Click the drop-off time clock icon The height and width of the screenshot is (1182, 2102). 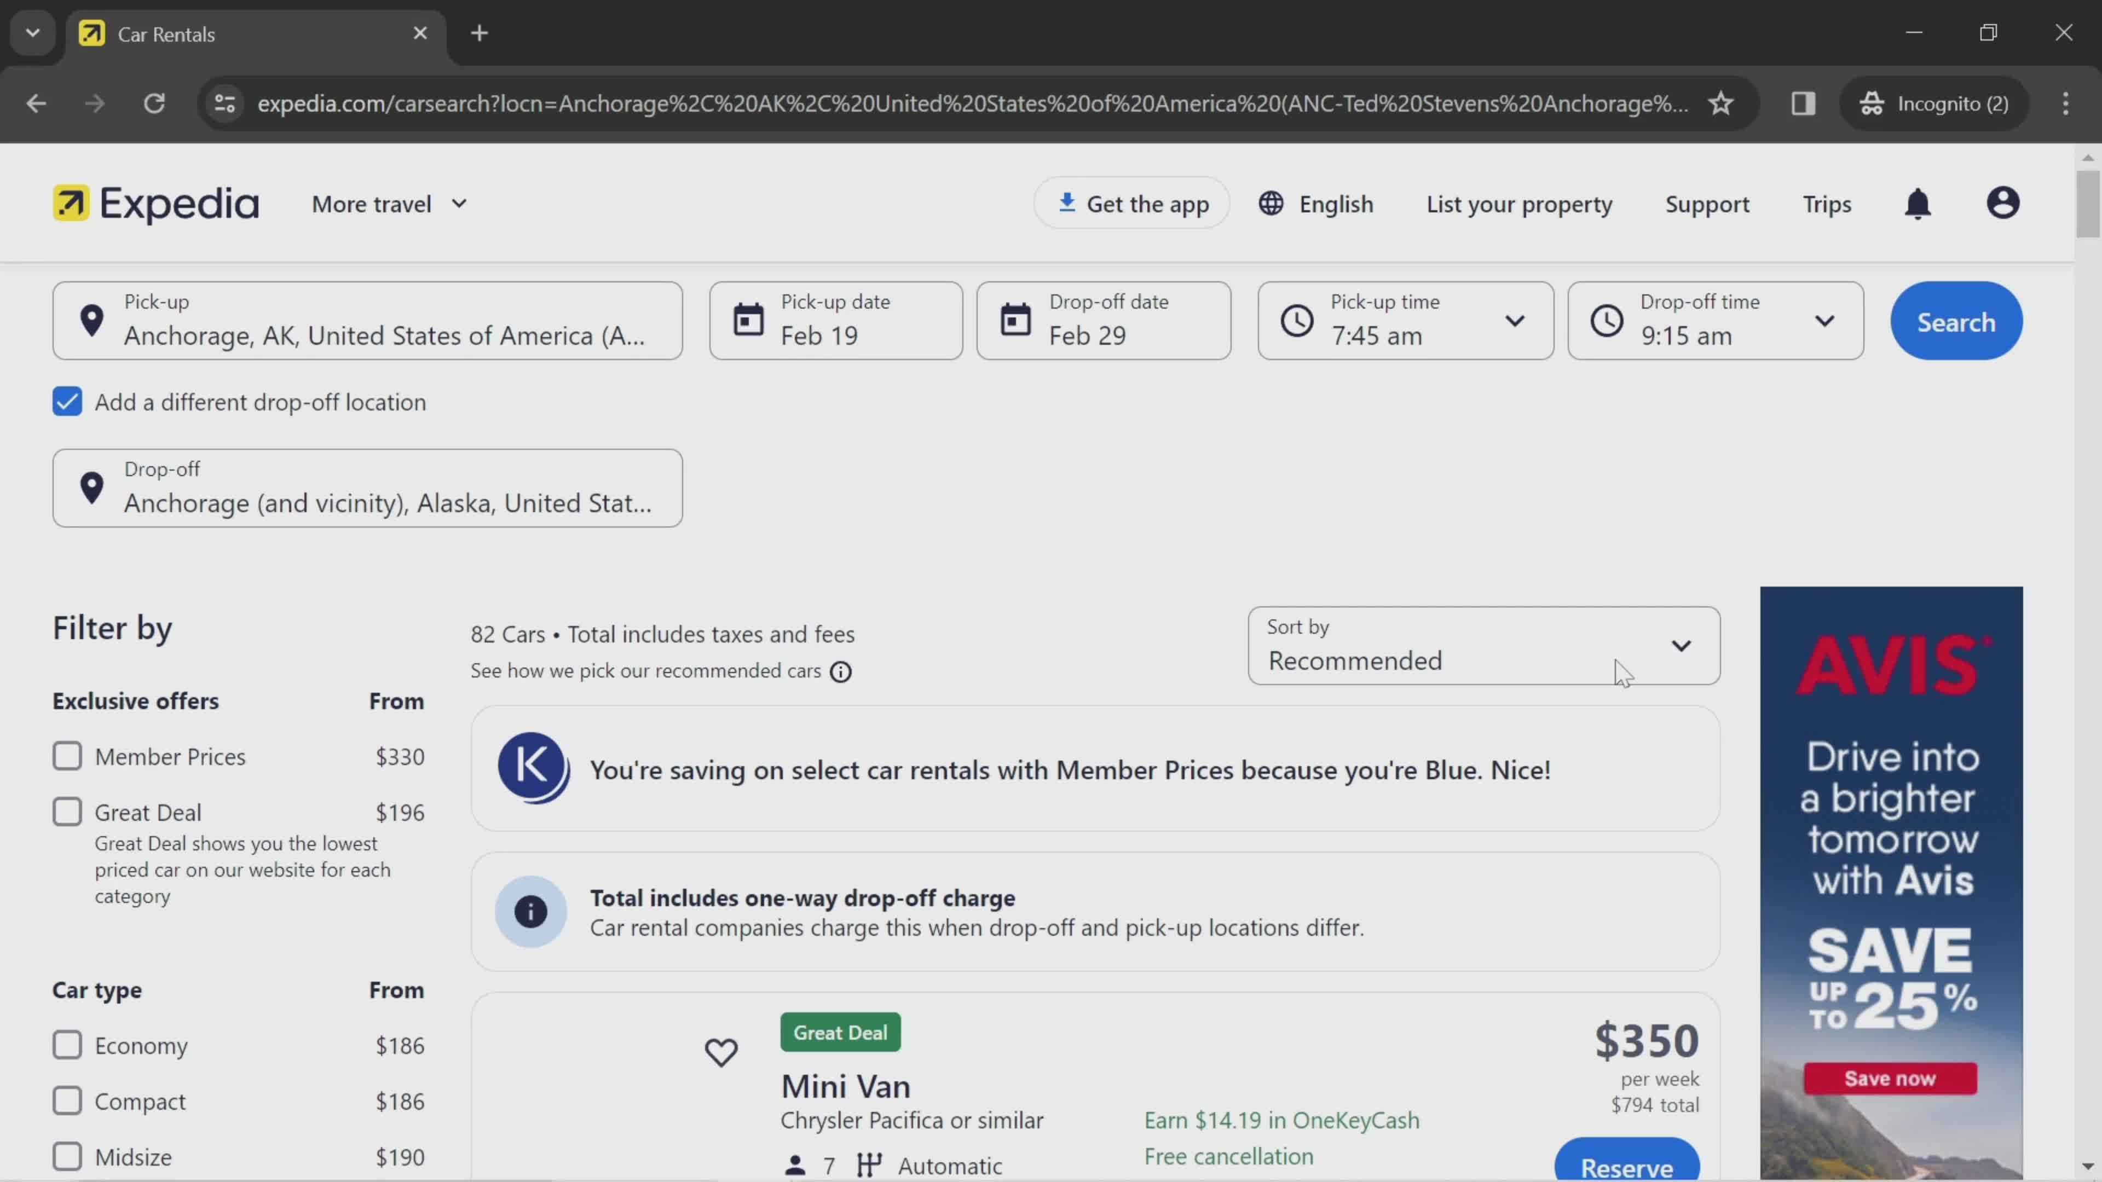(1606, 321)
